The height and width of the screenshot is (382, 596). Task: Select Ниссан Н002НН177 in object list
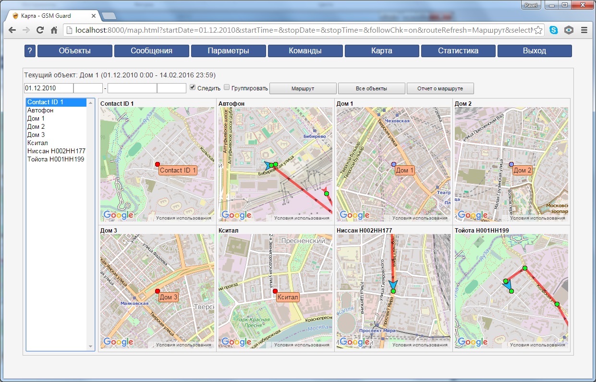click(57, 151)
